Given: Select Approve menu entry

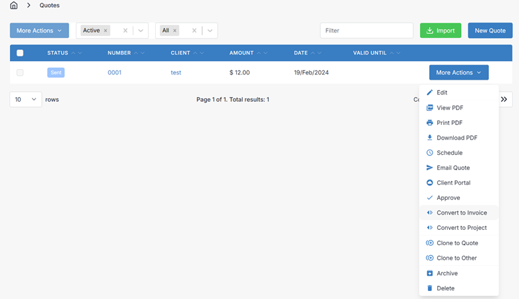Looking at the screenshot, I should click(x=458, y=197).
